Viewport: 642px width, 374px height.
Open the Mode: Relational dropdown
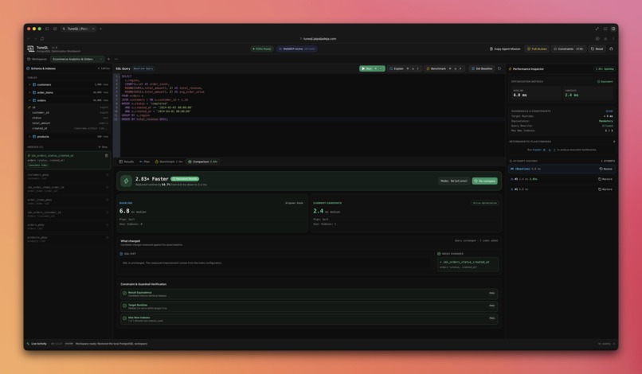454,181
